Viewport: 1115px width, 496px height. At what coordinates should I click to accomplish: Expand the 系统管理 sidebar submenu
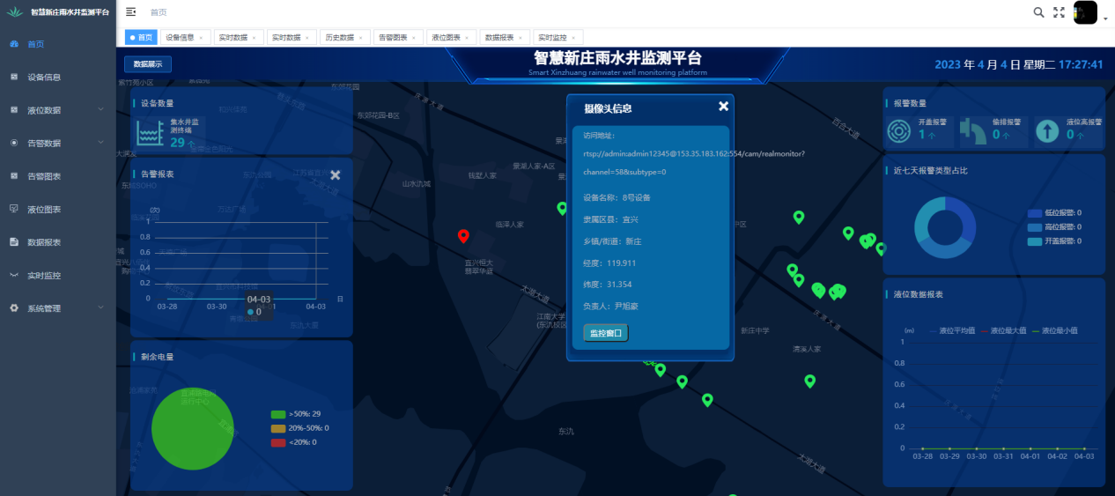[57, 308]
